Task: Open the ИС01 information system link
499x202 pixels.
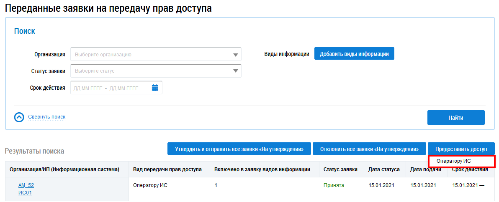Action: (25, 192)
